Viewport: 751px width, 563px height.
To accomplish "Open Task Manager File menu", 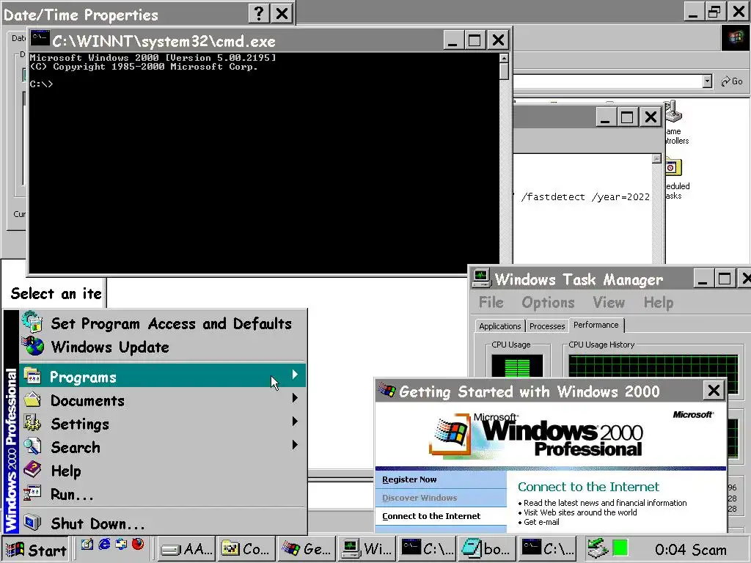I will (x=491, y=303).
